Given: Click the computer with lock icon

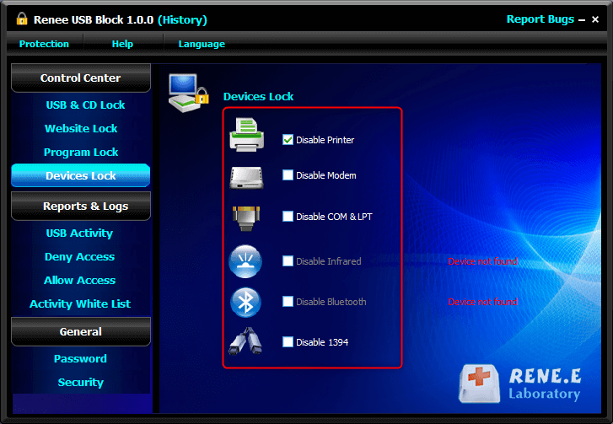Looking at the screenshot, I should click(189, 93).
